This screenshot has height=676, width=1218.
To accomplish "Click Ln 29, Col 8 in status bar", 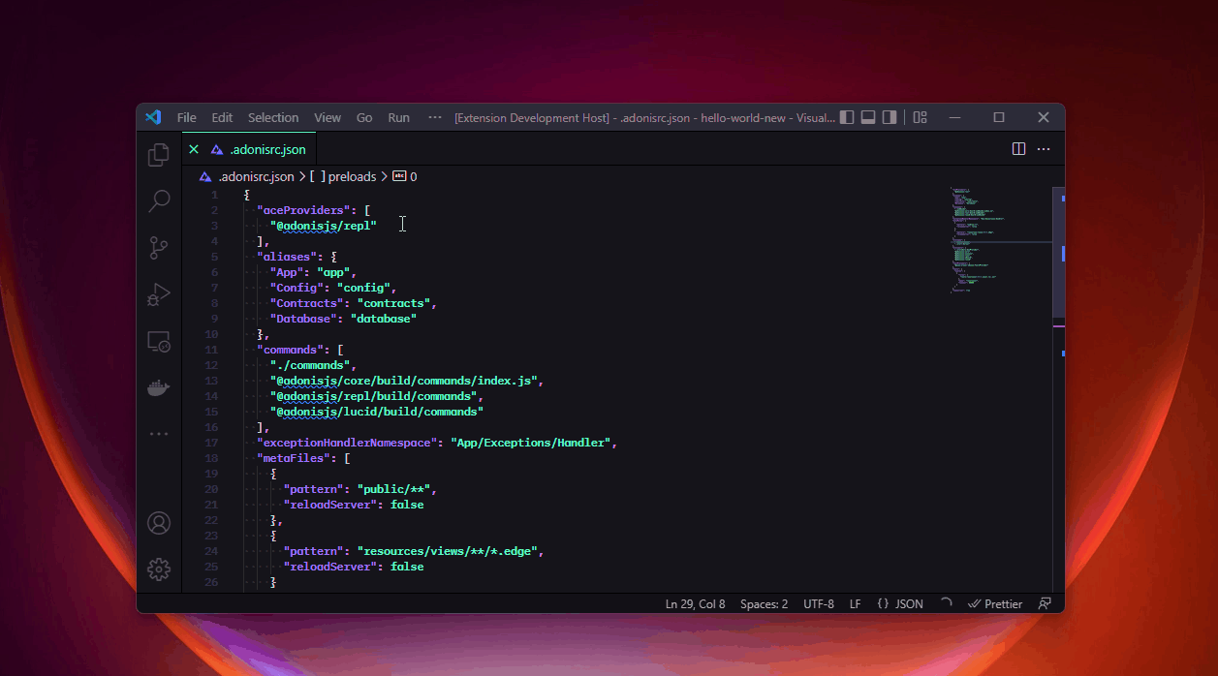I will click(x=695, y=603).
